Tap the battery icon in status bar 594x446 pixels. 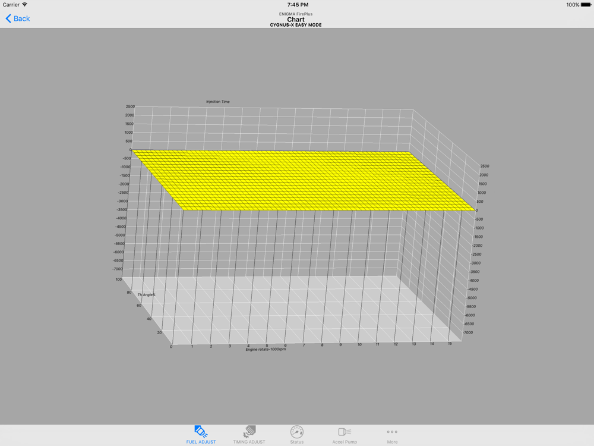[586, 5]
